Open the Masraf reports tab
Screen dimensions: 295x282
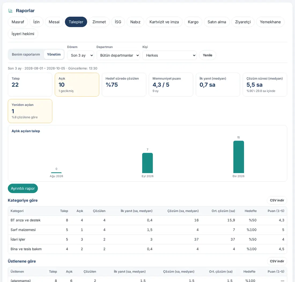click(x=18, y=22)
